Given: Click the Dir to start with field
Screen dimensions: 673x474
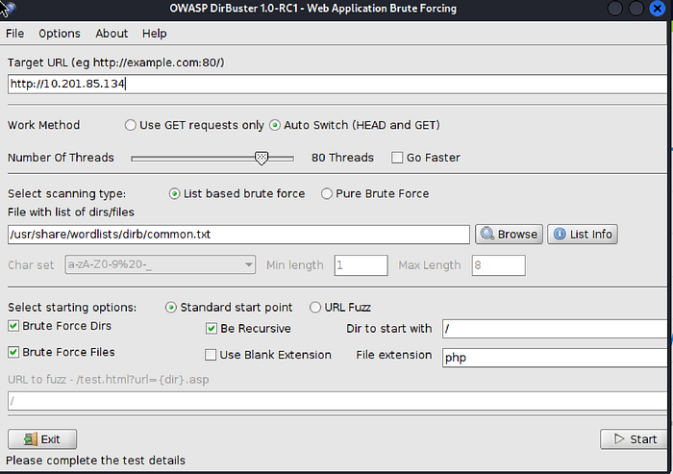Looking at the screenshot, I should (x=555, y=329).
